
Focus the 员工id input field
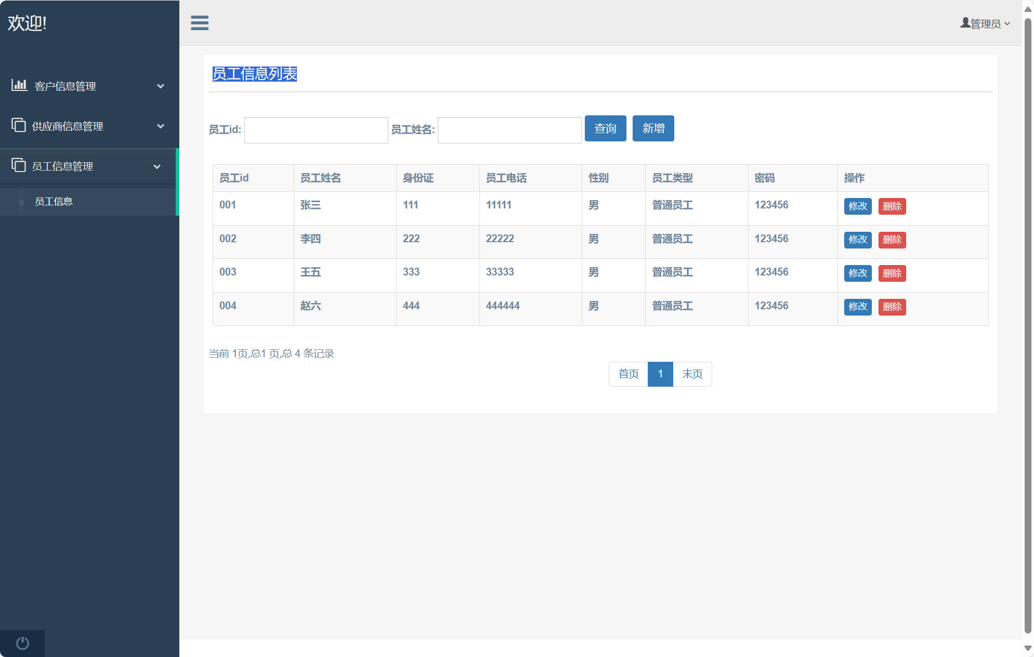click(x=316, y=130)
